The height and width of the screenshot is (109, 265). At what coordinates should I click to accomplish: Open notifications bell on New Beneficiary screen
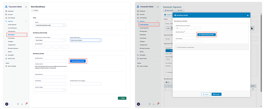[x=26, y=104]
